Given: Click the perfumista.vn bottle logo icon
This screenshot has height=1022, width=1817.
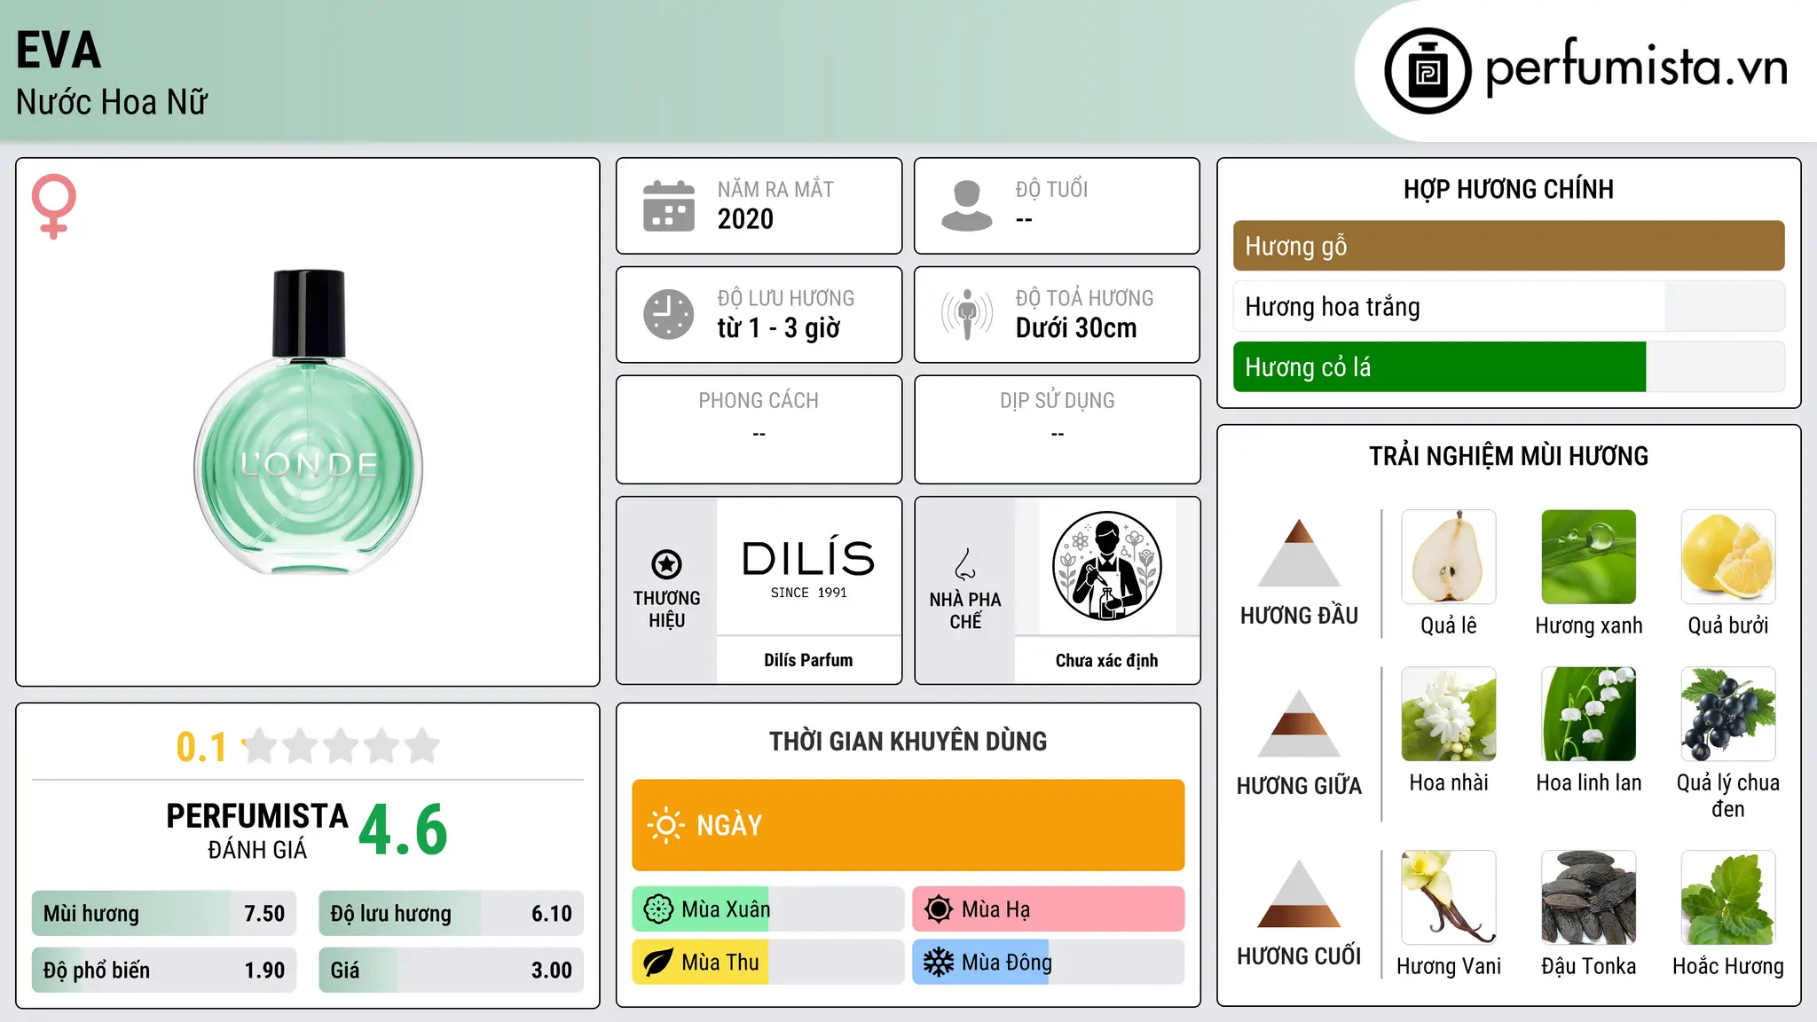Looking at the screenshot, I should click(x=1428, y=71).
